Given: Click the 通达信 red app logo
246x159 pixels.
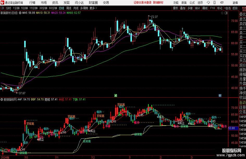Looking at the screenshot, I should click(2, 3).
